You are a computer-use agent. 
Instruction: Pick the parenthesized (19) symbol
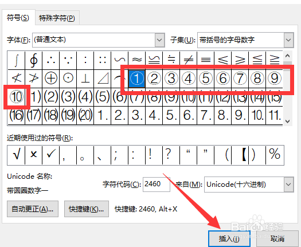coord(68,115)
